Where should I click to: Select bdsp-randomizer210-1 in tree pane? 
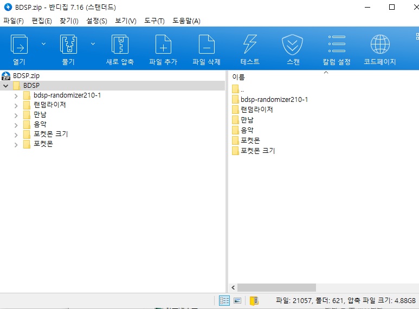[67, 95]
